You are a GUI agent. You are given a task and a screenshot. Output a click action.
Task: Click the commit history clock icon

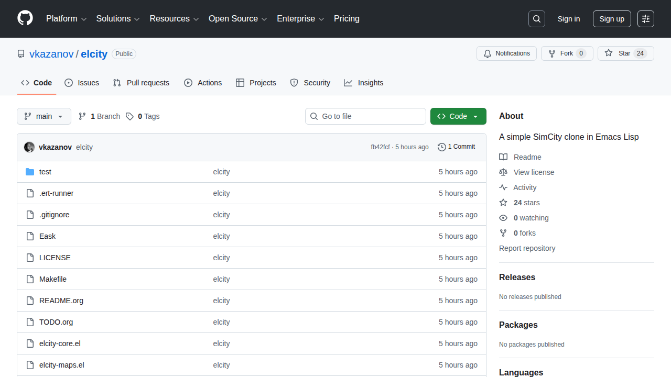[x=442, y=147]
